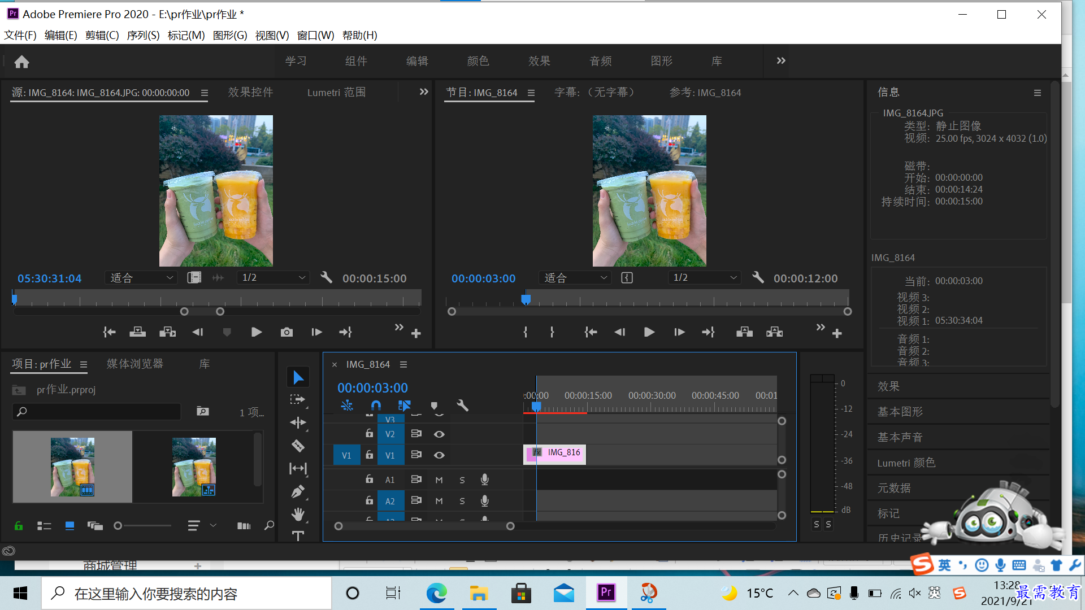Select the Razor tool
The image size is (1085, 610).
pyautogui.click(x=298, y=446)
